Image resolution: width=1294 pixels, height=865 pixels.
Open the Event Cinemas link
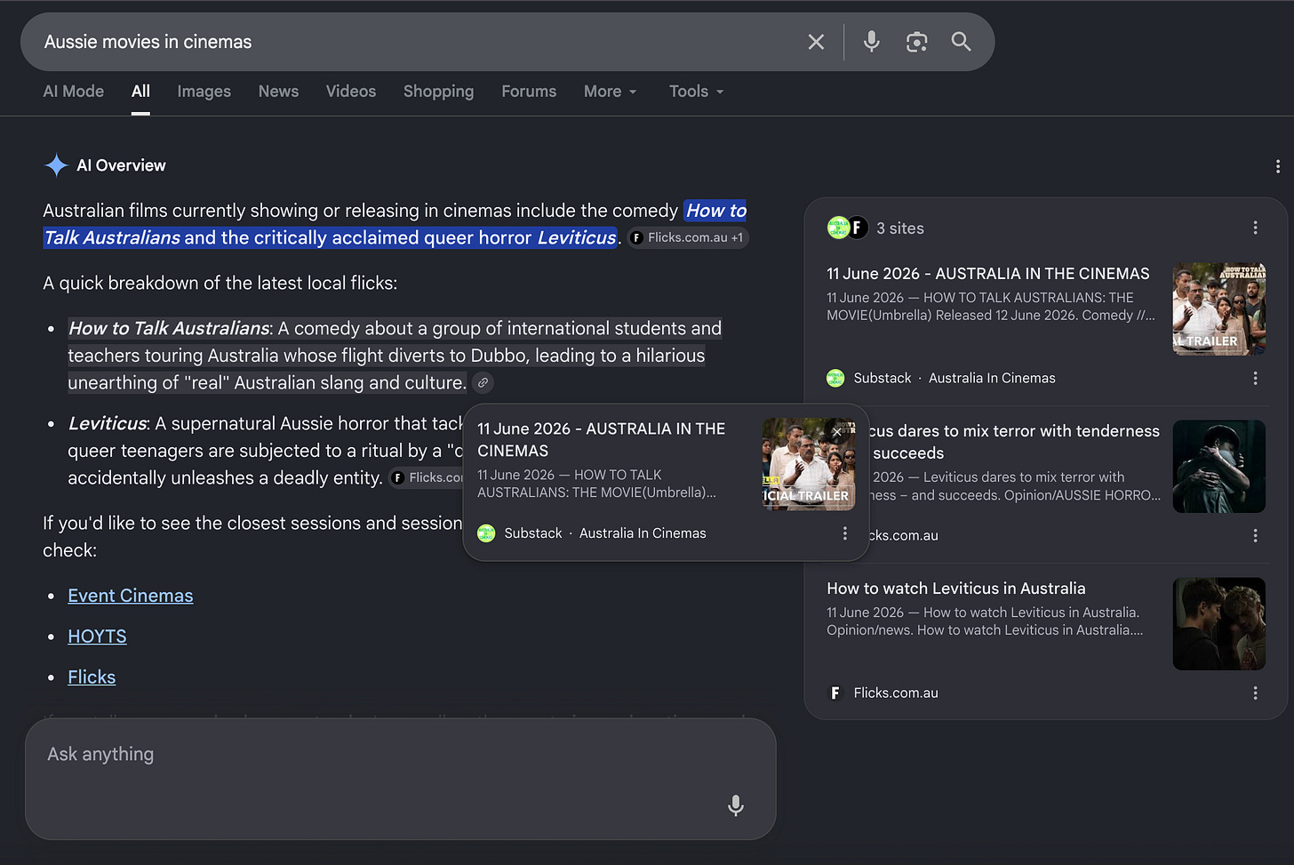click(x=131, y=596)
